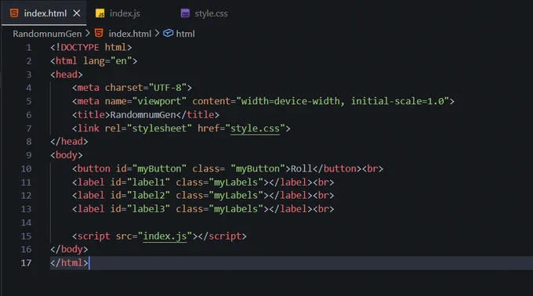Open the style.css tab
Image resolution: width=533 pixels, height=296 pixels.
(x=211, y=13)
